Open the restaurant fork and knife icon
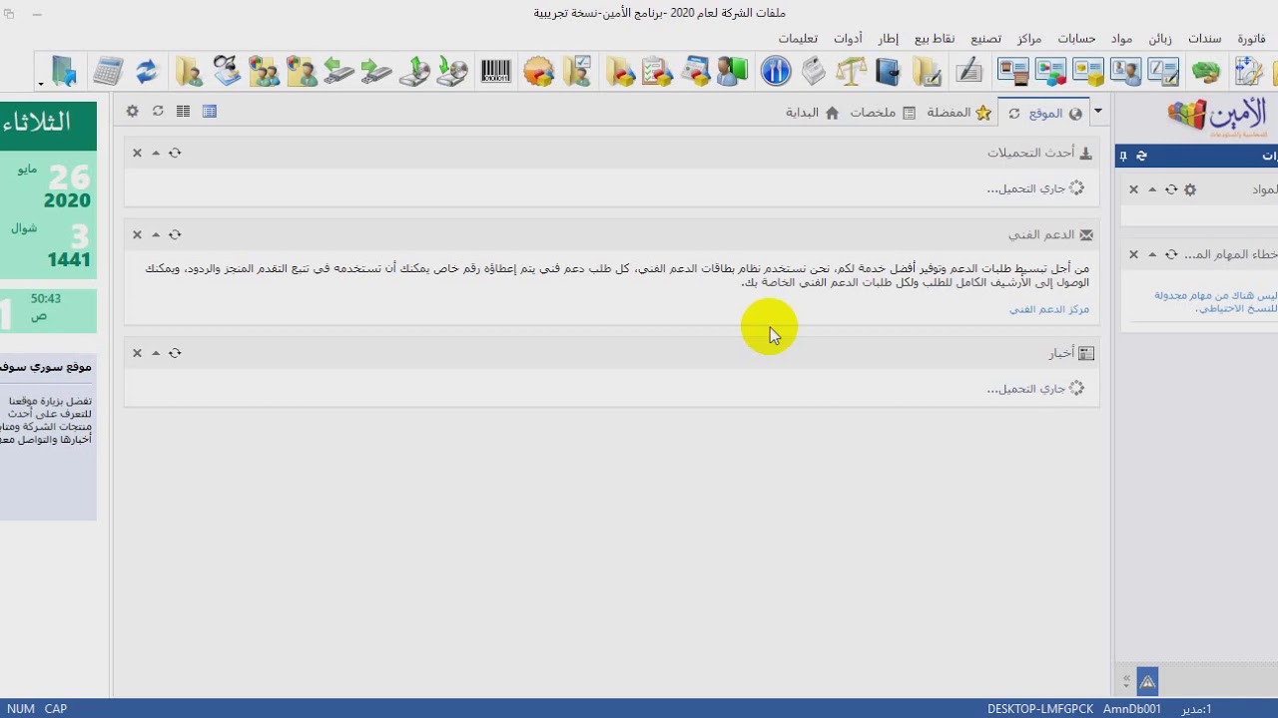 (x=776, y=72)
